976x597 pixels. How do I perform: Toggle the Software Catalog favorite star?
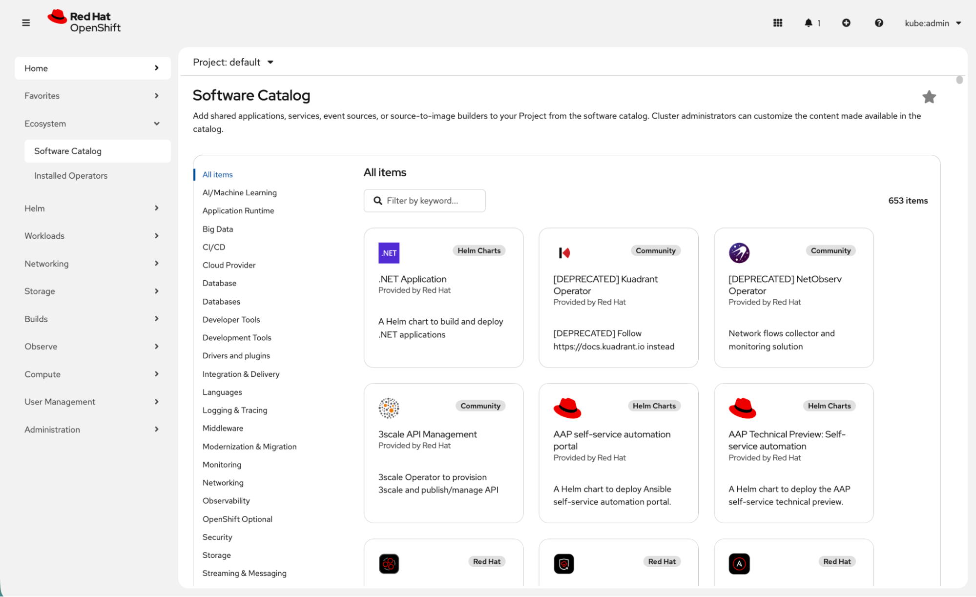coord(929,97)
